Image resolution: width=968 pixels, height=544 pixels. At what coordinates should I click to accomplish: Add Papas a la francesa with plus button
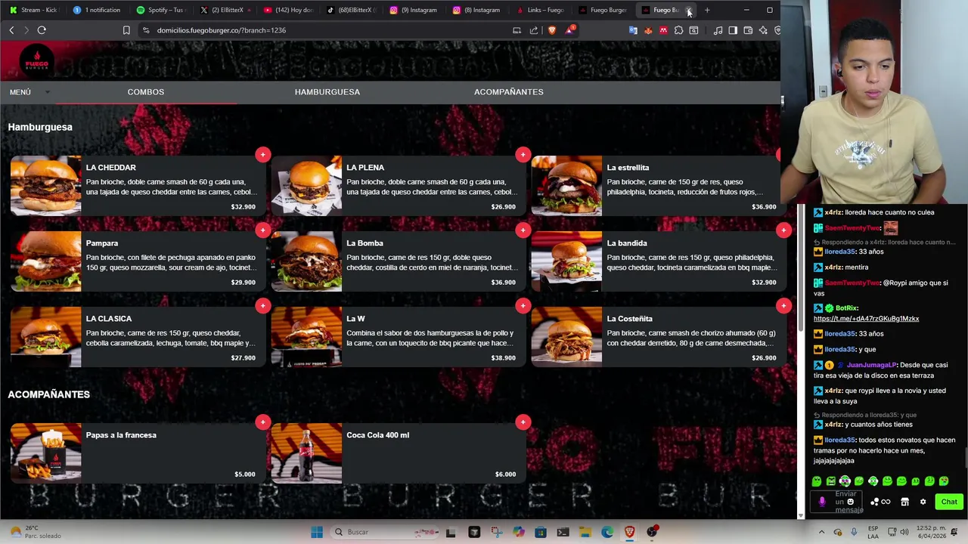coord(262,422)
